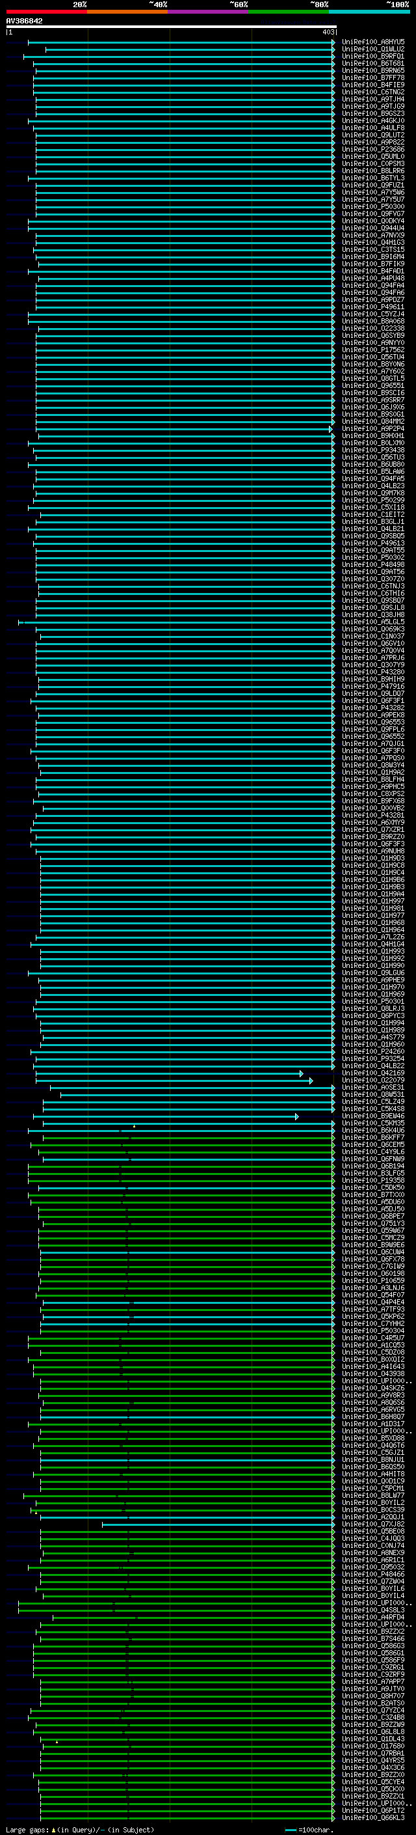Image resolution: width=416 pixels, height=1835 pixels.
Task: Open hit UniRef100_B9RN65
Action: pyautogui.click(x=373, y=70)
